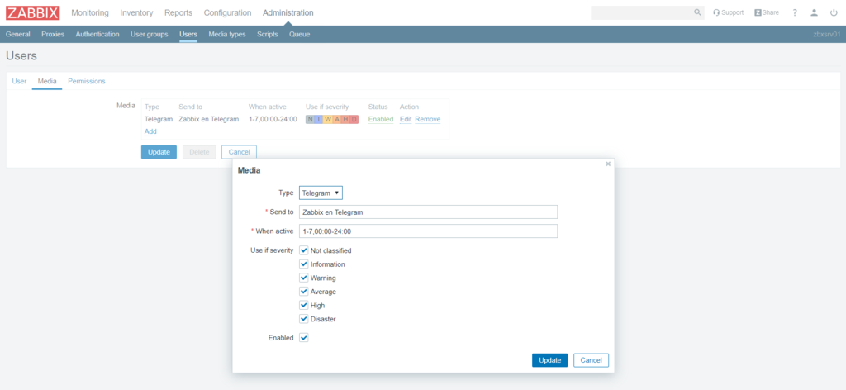Click the severity color indicator bar
Image resolution: width=846 pixels, height=390 pixels.
pos(332,119)
